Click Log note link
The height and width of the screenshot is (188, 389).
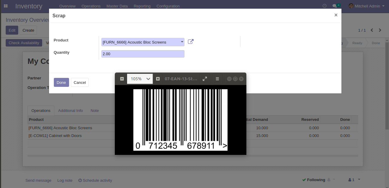[65, 180]
